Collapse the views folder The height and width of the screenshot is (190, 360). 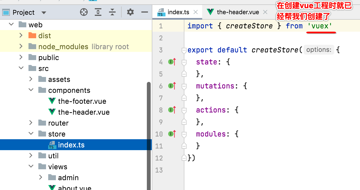click(x=31, y=167)
